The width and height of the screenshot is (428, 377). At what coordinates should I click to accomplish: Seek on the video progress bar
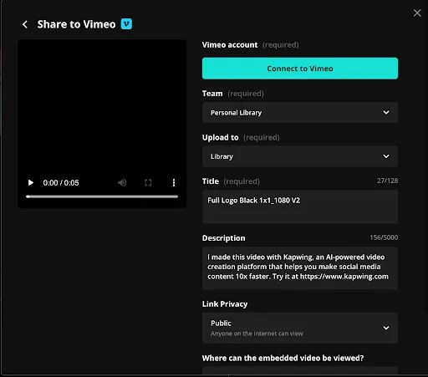pos(102,196)
